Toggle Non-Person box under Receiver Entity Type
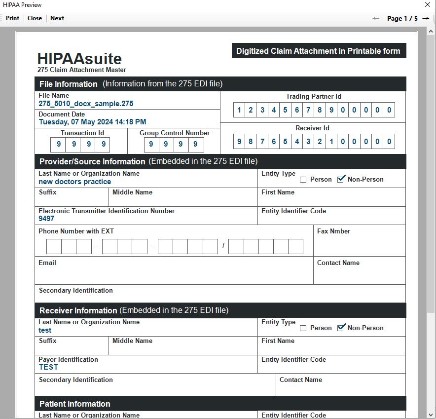The height and width of the screenshot is (419, 436). point(340,328)
